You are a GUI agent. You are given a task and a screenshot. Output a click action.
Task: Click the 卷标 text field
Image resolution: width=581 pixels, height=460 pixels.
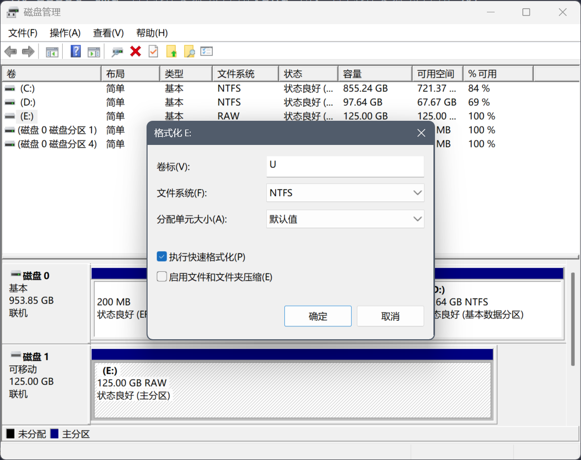point(345,166)
